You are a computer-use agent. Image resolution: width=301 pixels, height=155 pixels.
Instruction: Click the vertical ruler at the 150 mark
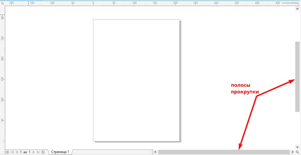pos(2,79)
